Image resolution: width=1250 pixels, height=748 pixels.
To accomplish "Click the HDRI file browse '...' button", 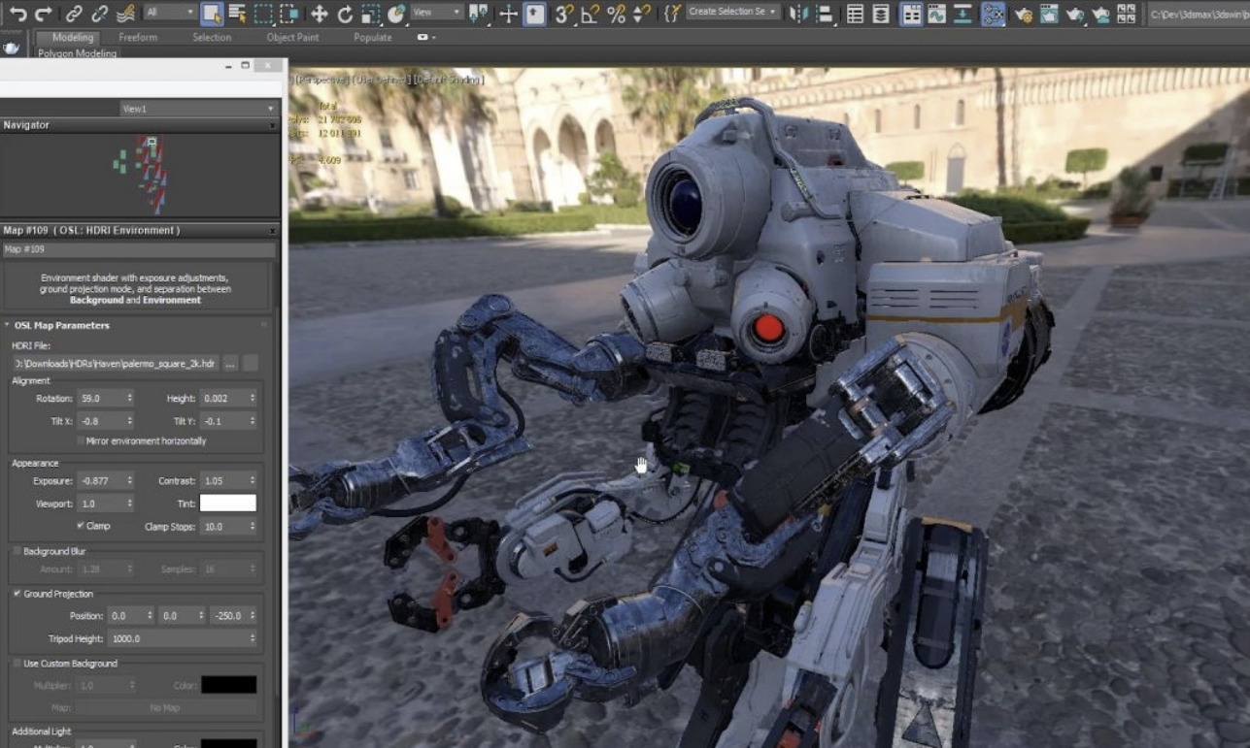I will (x=230, y=363).
